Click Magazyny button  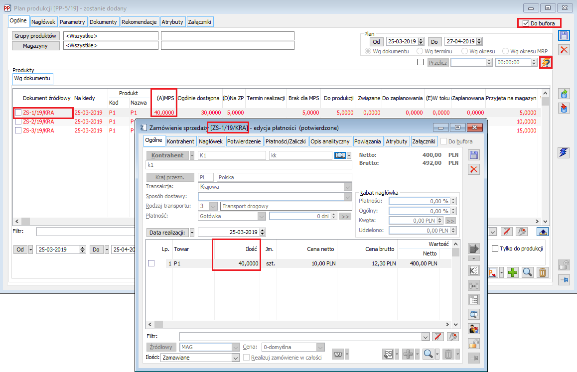35,46
